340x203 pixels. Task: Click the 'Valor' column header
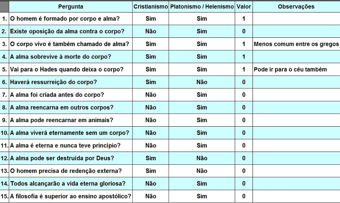pyautogui.click(x=244, y=6)
